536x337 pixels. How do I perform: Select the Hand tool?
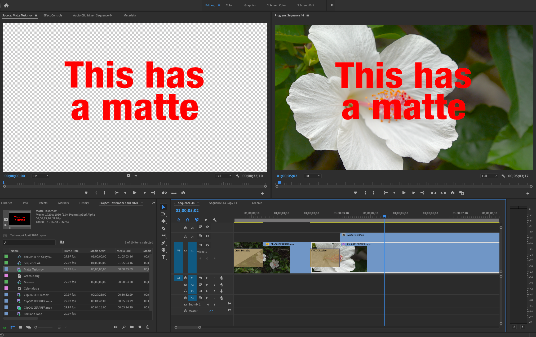coord(163,250)
